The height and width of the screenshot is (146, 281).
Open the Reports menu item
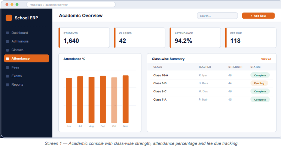27,85
